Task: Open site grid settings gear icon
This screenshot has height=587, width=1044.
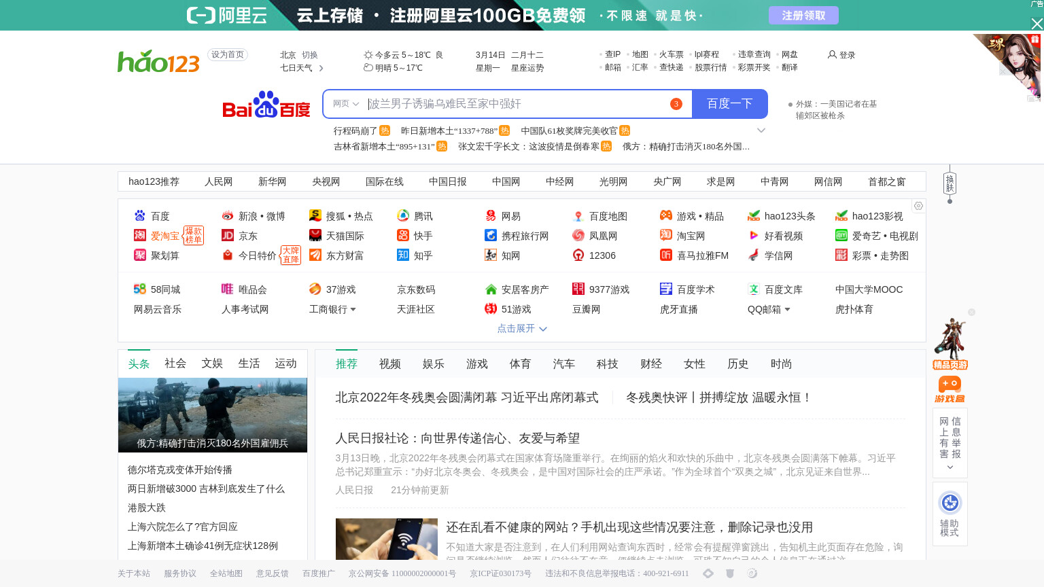Action: (918, 206)
